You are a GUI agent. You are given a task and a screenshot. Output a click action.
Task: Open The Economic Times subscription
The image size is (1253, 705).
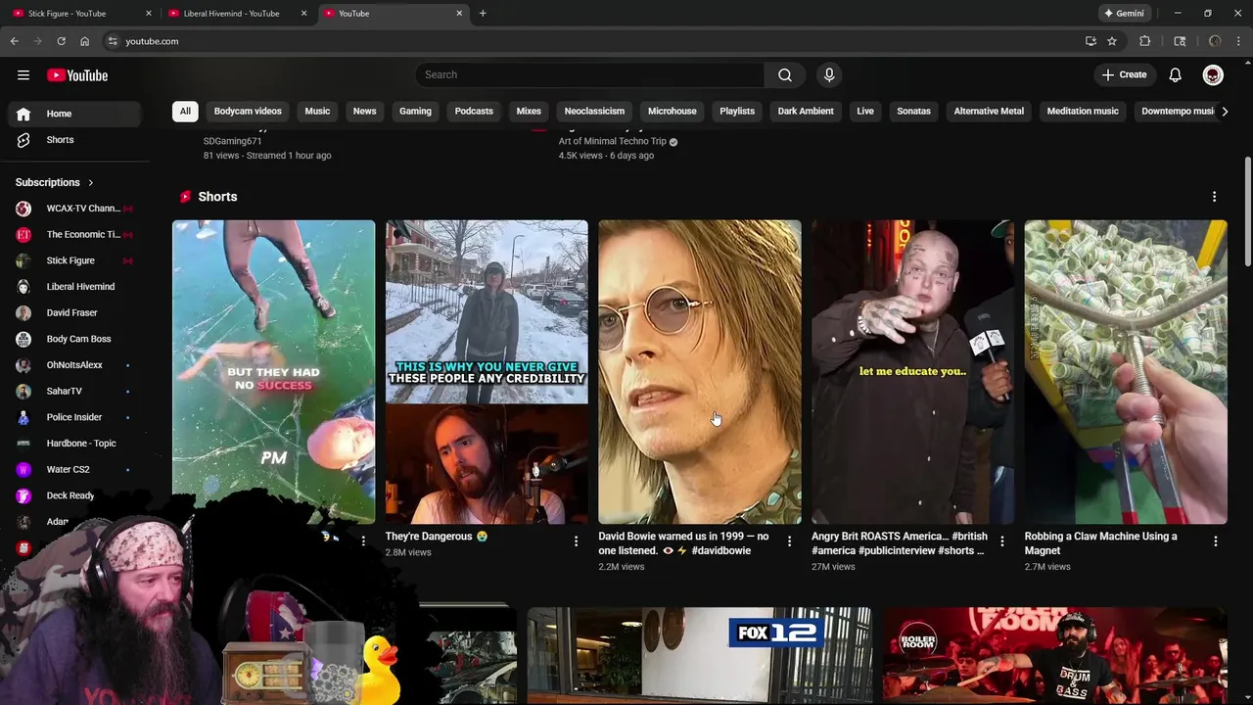coord(74,235)
